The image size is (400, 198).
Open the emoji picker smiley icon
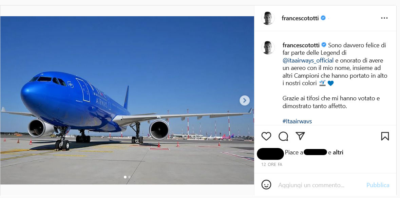coord(266,184)
